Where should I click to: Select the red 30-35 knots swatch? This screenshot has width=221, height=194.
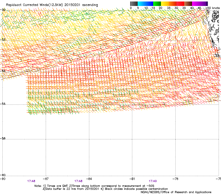click(x=180, y=4)
